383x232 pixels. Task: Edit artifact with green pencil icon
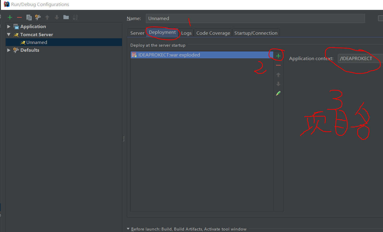click(278, 93)
